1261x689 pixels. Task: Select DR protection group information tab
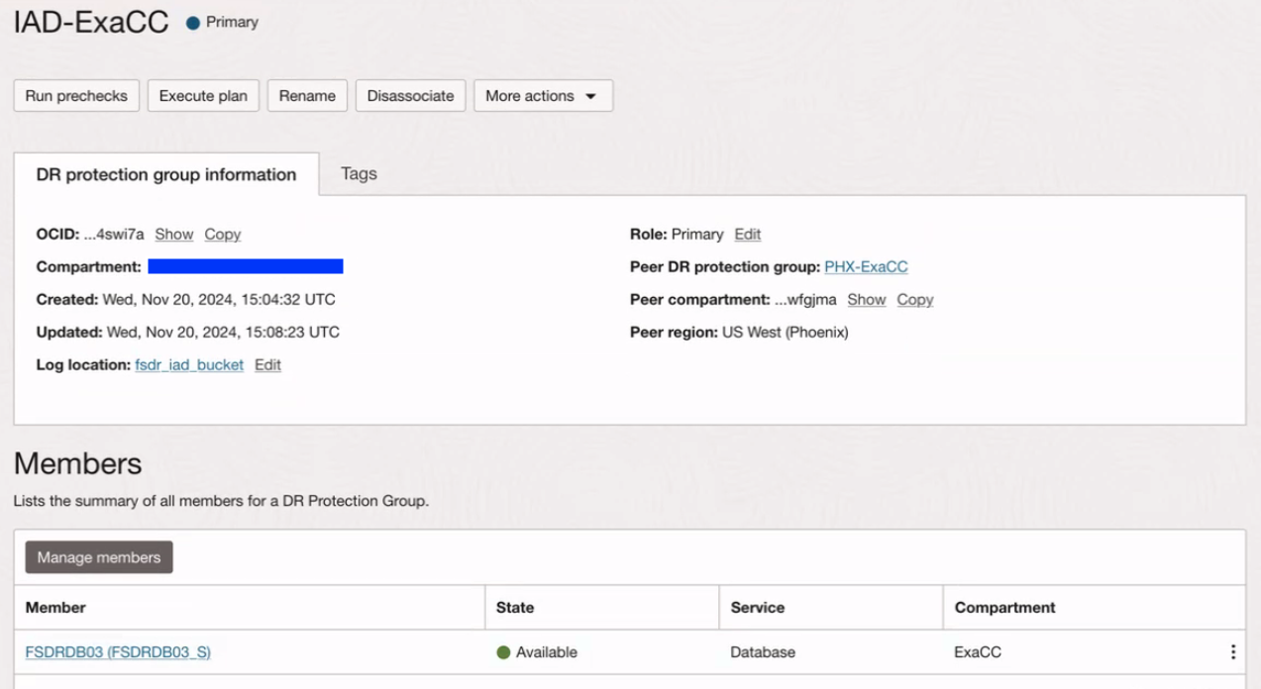(166, 175)
